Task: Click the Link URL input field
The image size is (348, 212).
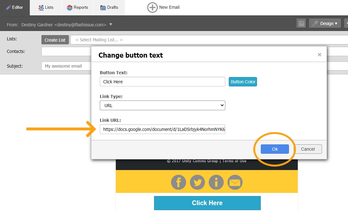Action: pos(162,129)
